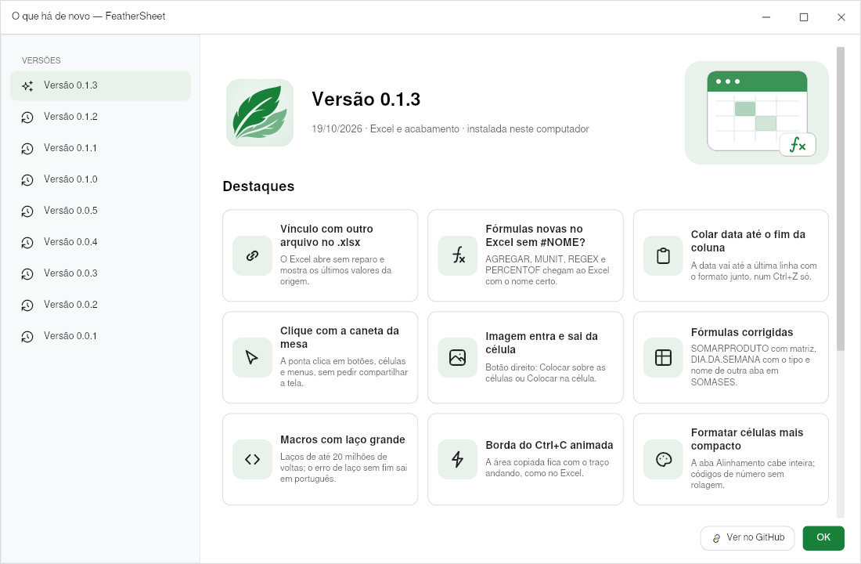Click the vertical scrollbar thumb

tap(840, 198)
